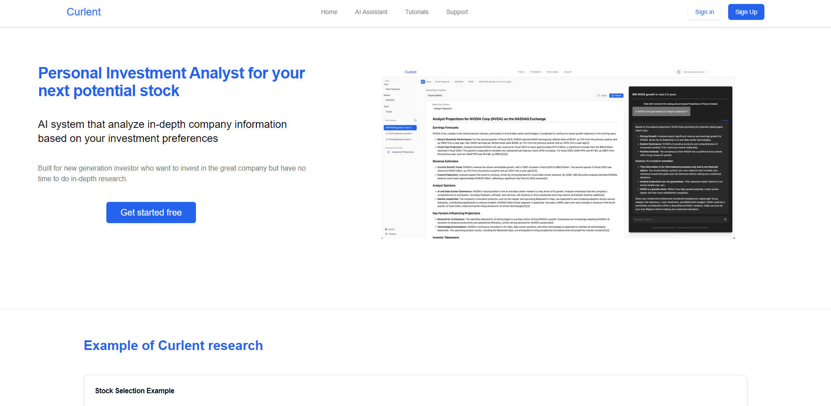
Task: Open the Tutorials menu item
Action: [x=417, y=12]
